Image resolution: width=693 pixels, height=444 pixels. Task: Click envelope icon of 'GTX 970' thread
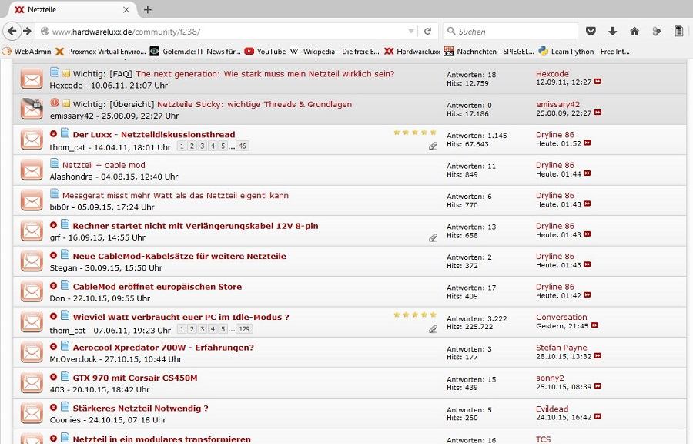32,383
